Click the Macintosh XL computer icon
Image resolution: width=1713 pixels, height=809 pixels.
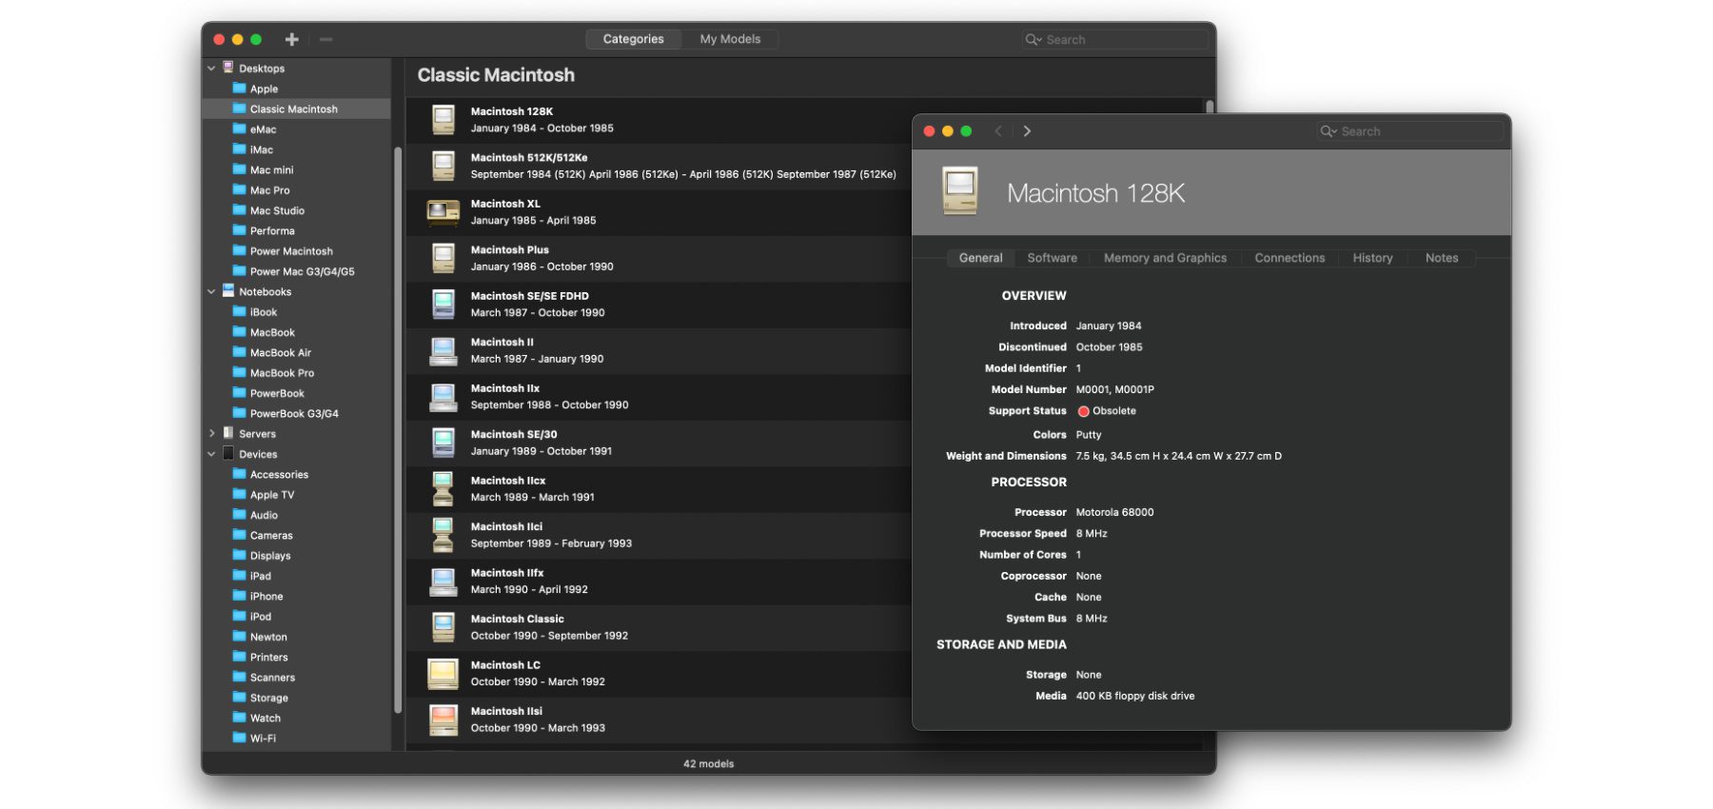click(443, 212)
